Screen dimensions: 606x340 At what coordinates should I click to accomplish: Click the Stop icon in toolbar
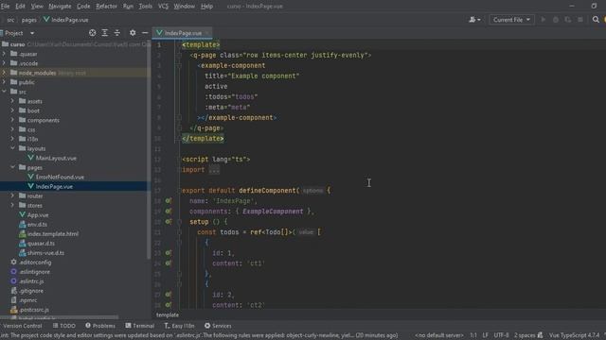580,20
